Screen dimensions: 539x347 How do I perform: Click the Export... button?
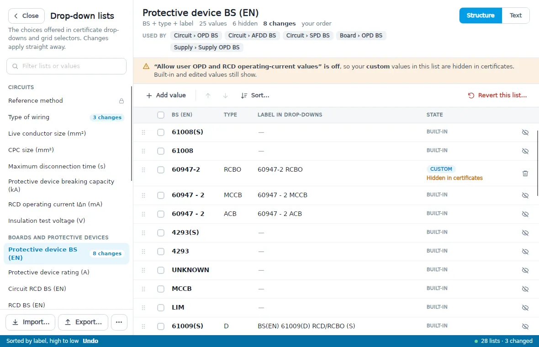pos(83,322)
